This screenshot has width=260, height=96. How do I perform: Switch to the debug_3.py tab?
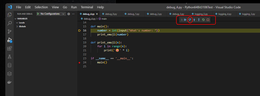[178, 14]
